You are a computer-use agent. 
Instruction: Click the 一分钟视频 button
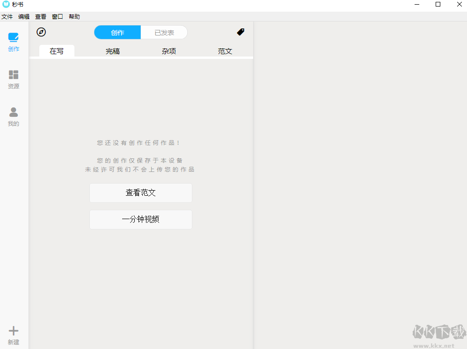point(140,219)
